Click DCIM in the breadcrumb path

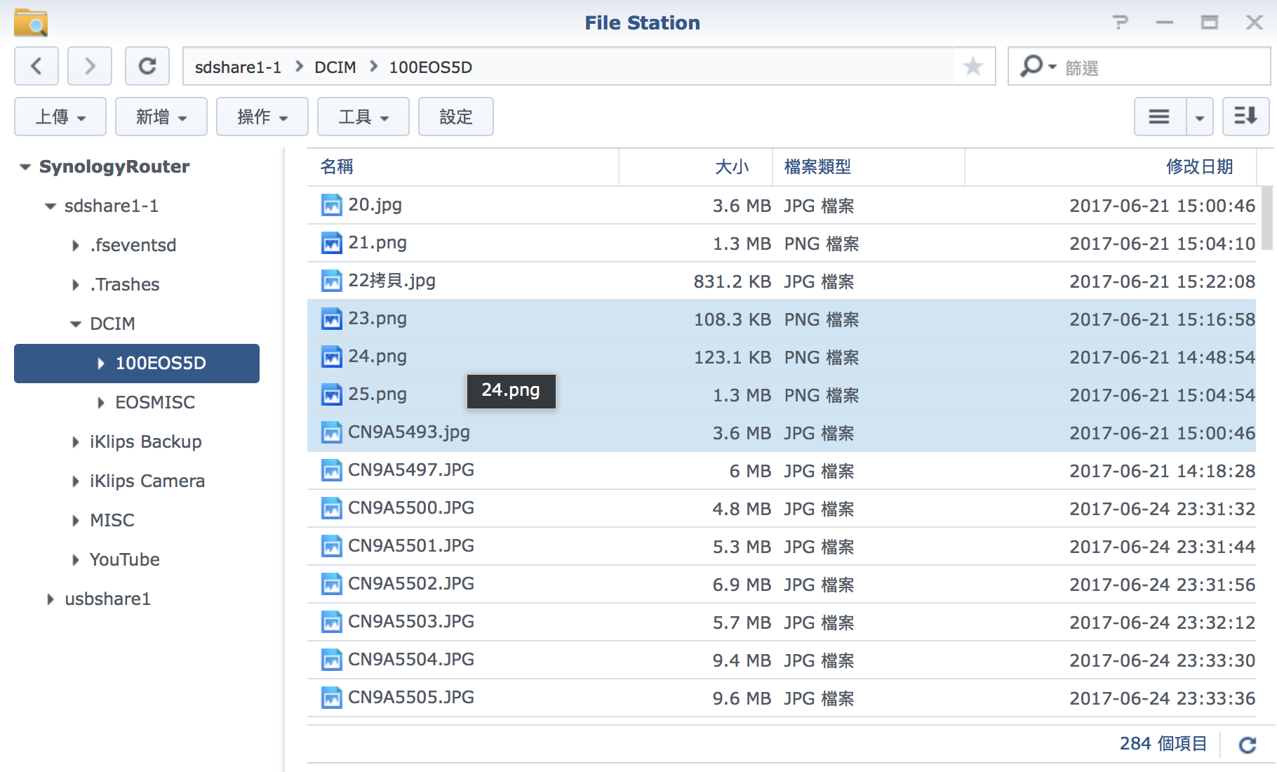tap(335, 67)
